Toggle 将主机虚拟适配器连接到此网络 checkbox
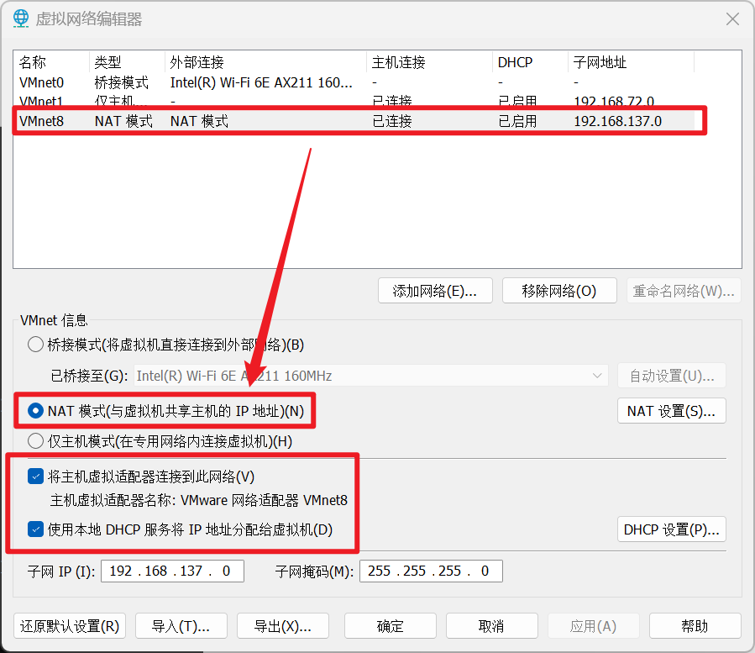 tap(35, 477)
